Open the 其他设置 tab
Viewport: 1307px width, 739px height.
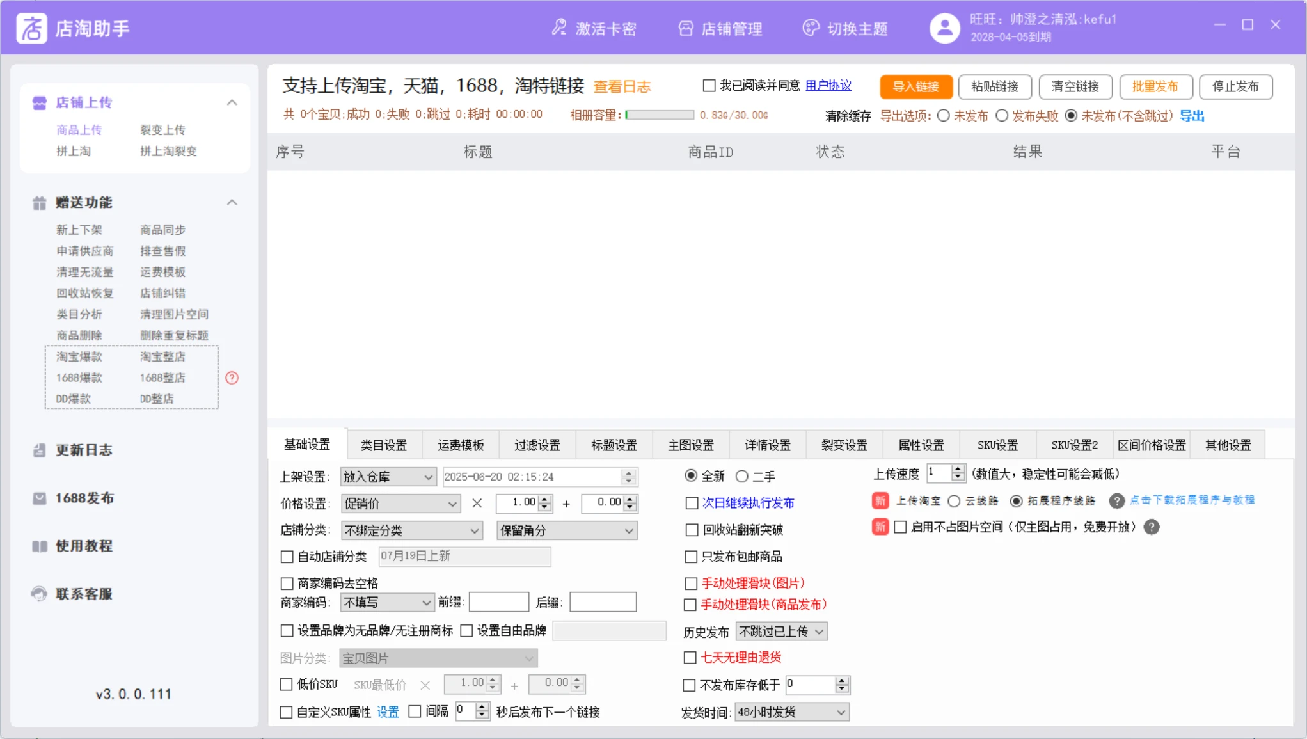(x=1228, y=445)
